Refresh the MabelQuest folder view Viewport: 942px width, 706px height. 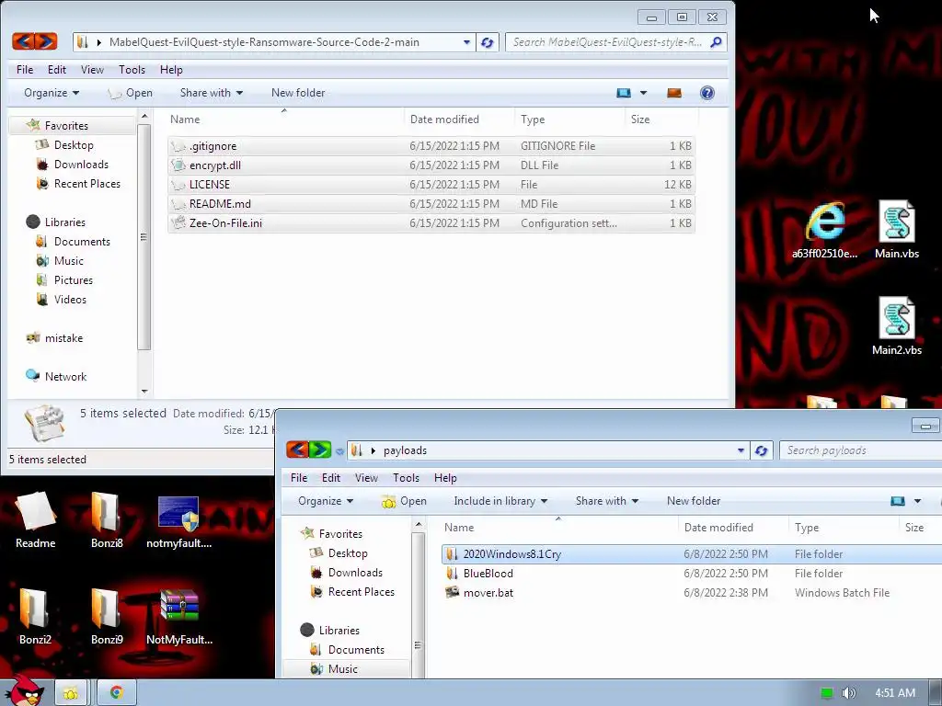[x=488, y=42]
